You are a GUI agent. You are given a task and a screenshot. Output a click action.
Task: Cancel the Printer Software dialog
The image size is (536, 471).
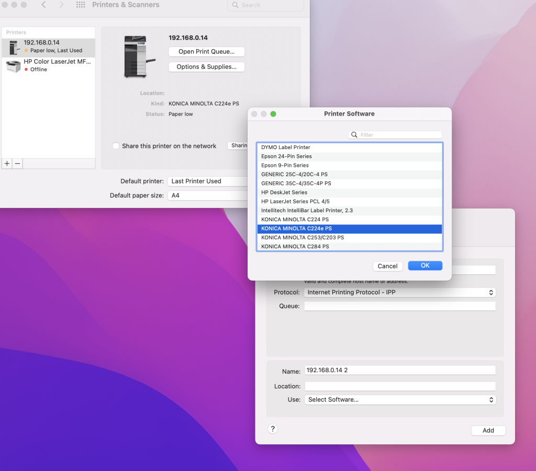388,266
